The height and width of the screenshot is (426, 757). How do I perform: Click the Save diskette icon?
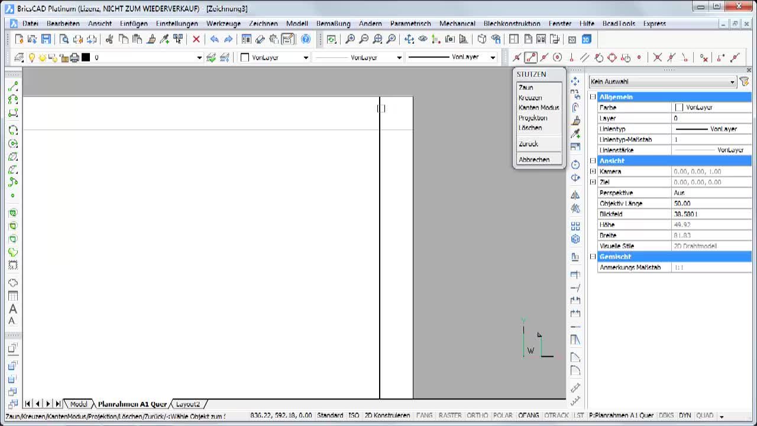(x=46, y=39)
